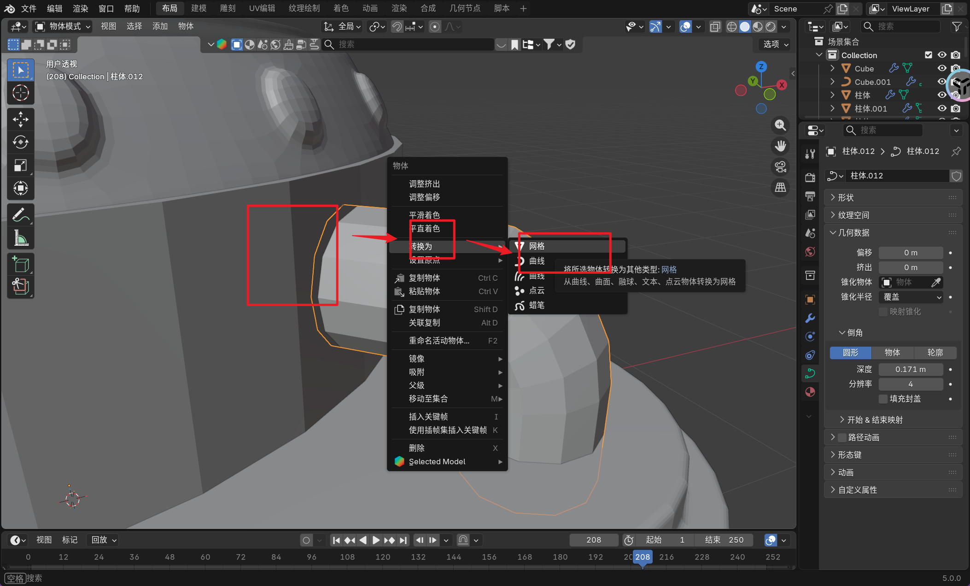The height and width of the screenshot is (586, 970).
Task: Toggle camera view icon in viewport
Action: tap(780, 167)
